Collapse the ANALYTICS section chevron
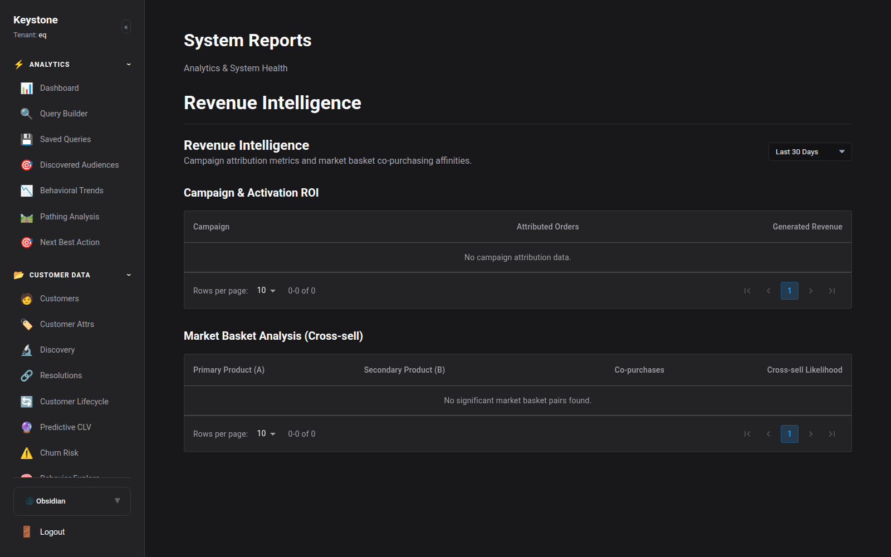 (x=129, y=64)
